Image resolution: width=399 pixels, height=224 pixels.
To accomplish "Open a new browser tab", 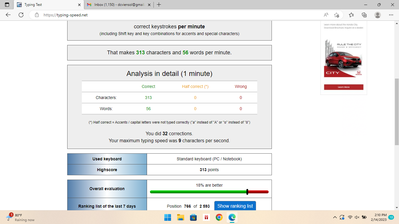I will click(x=159, y=5).
